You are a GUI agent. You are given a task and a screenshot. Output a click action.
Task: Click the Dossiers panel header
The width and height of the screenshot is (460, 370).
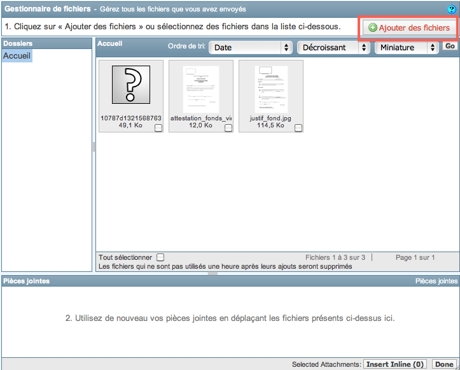click(x=46, y=43)
